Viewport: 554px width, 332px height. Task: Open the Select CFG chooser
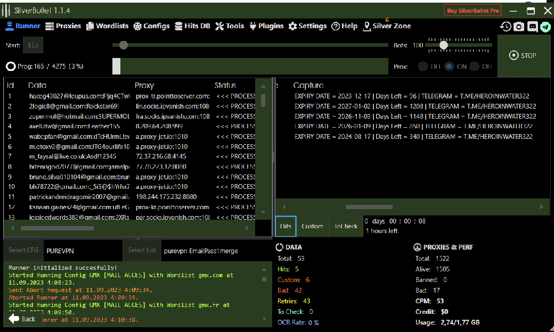point(24,250)
